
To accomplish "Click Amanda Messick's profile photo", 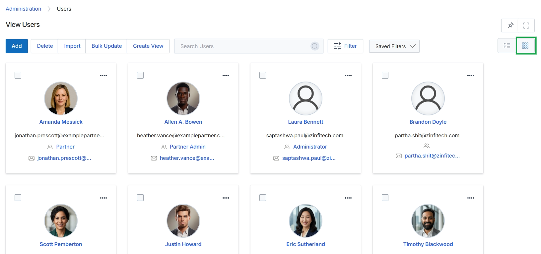I will point(61,98).
